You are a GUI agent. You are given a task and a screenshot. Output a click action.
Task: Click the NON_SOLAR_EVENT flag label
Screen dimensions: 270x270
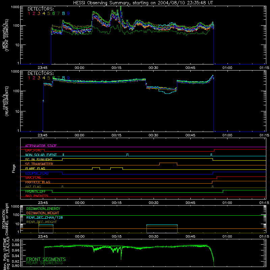click(41, 155)
